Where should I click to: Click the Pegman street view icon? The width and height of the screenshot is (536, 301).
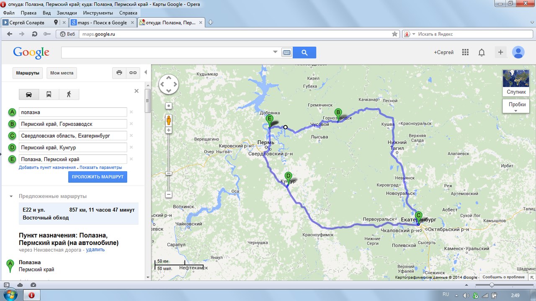coord(169,120)
